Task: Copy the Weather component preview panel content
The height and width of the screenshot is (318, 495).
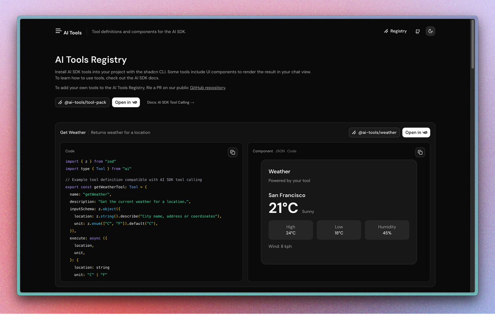Action: pyautogui.click(x=420, y=152)
